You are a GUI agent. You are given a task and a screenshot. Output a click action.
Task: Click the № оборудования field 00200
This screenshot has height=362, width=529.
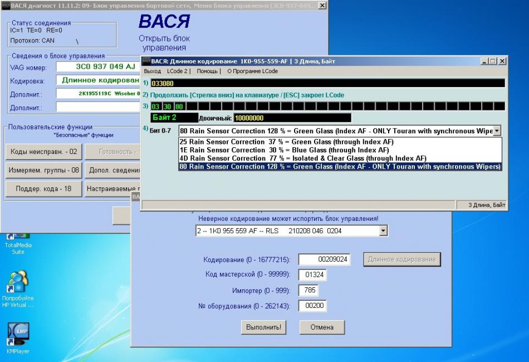(x=312, y=306)
